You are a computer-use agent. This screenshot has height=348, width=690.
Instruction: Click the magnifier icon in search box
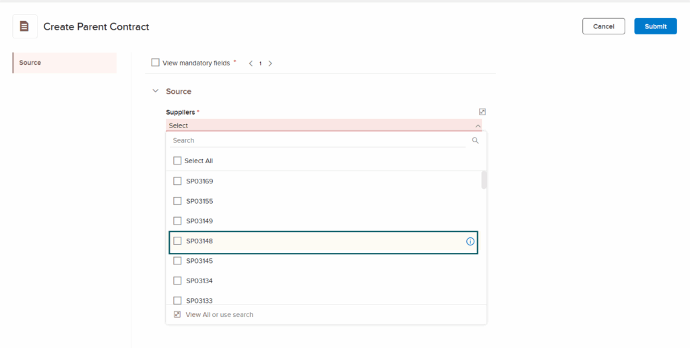pyautogui.click(x=475, y=141)
